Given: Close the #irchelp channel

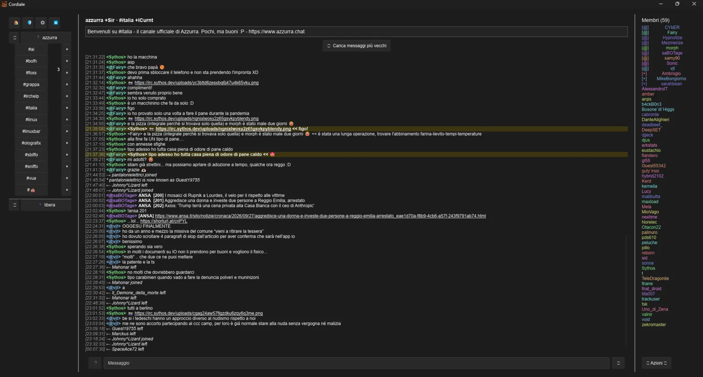Looking at the screenshot, I should [67, 96].
